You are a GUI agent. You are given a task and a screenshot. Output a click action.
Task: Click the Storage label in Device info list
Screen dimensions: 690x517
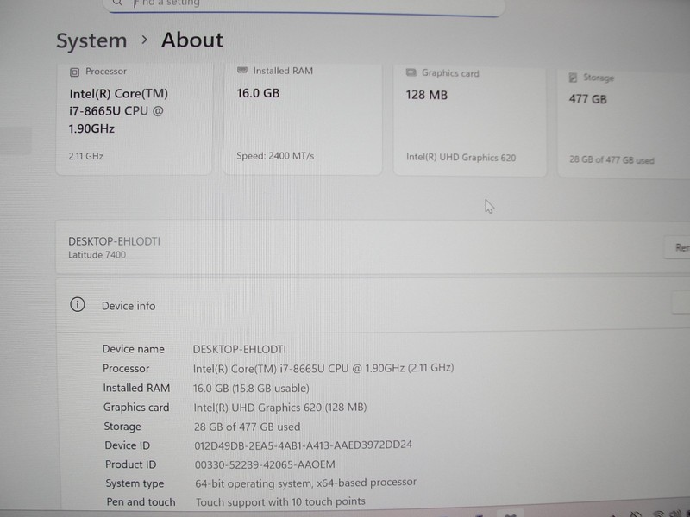pos(122,427)
